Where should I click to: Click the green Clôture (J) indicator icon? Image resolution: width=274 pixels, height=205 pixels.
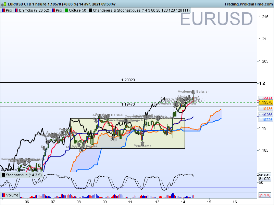tap(66, 10)
